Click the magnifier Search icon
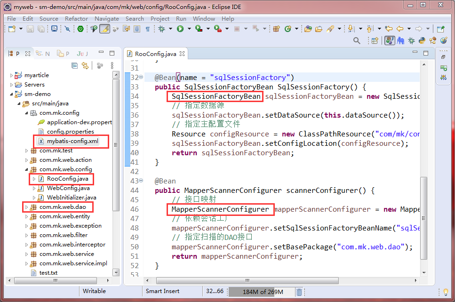This screenshot has height=302, width=455. [x=357, y=40]
